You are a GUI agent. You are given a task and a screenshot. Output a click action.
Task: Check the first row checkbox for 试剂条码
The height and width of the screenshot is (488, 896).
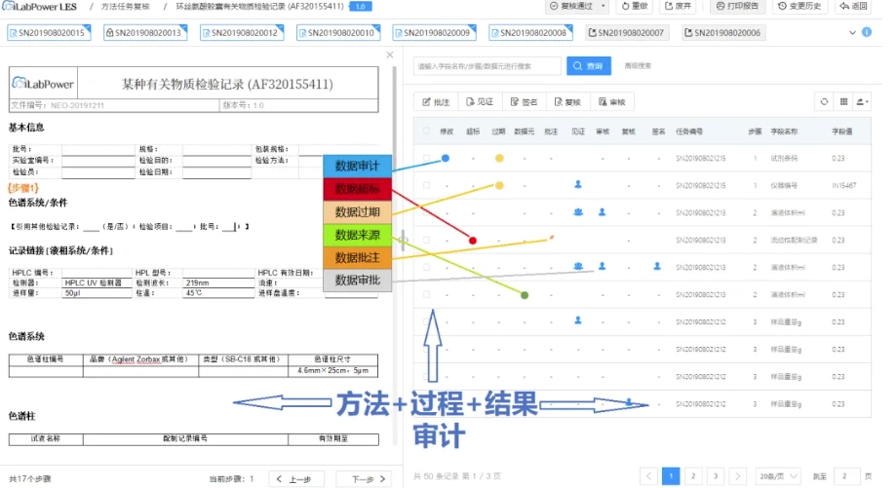[426, 159]
